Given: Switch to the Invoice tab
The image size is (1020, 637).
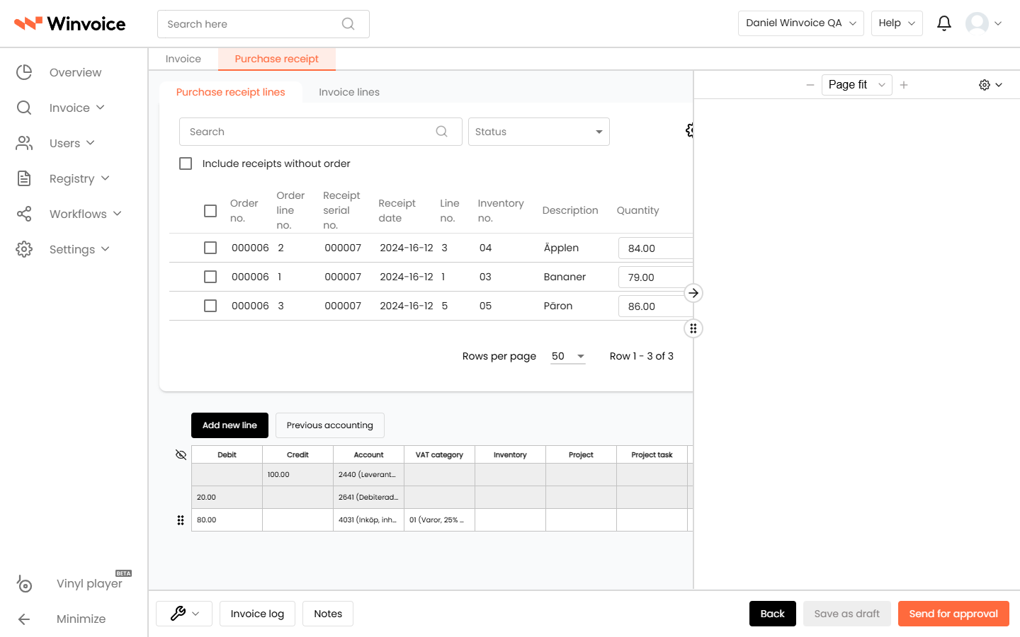Looking at the screenshot, I should pos(183,59).
